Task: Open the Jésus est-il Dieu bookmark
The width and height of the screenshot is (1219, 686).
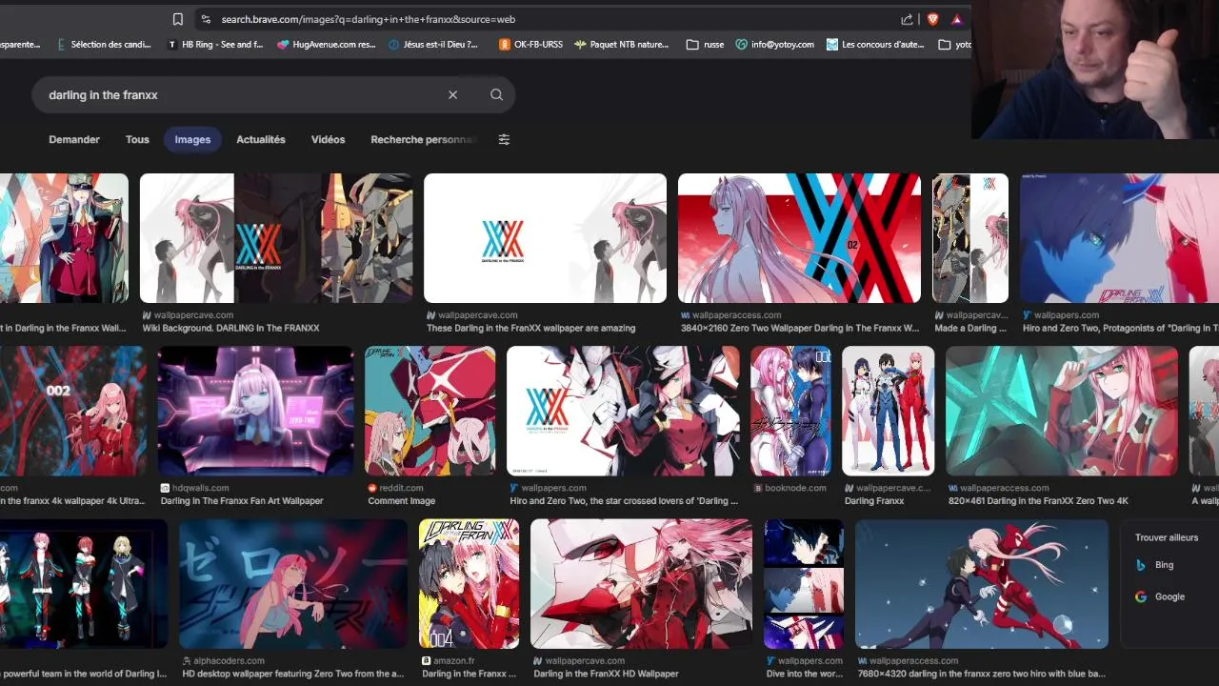Action: tap(434, 44)
